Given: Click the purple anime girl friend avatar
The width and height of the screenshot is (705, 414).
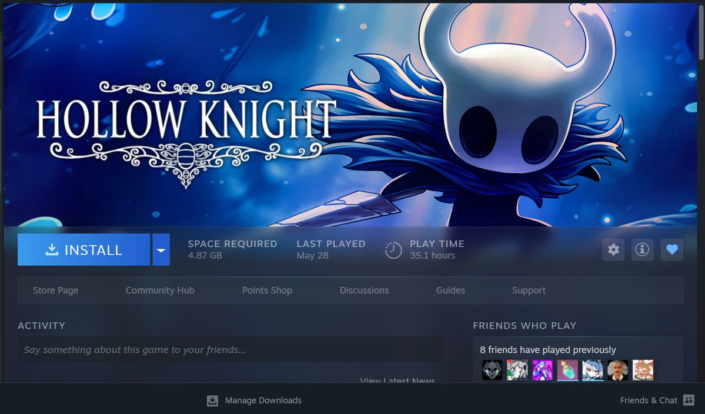Looking at the screenshot, I should click(543, 370).
